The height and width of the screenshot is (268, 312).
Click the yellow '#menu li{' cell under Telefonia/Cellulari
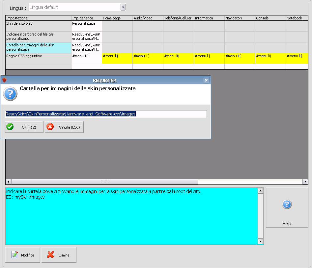179,59
